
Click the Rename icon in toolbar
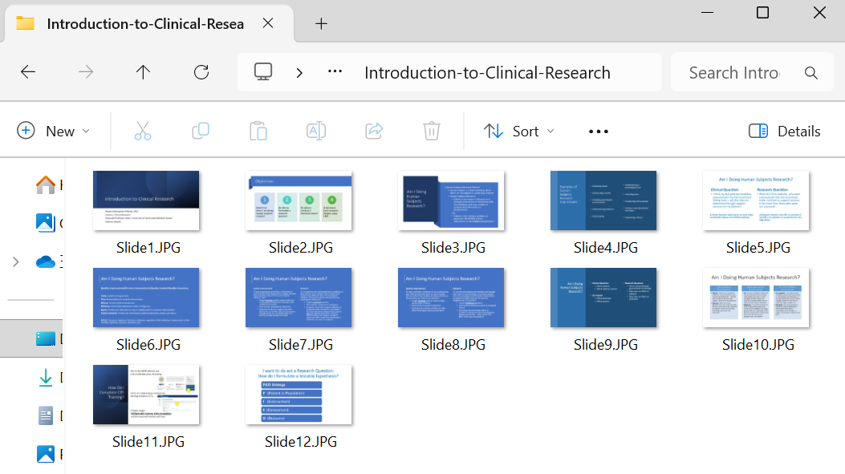[x=316, y=131]
